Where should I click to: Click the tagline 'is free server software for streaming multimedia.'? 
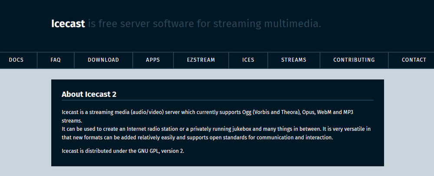[204, 24]
